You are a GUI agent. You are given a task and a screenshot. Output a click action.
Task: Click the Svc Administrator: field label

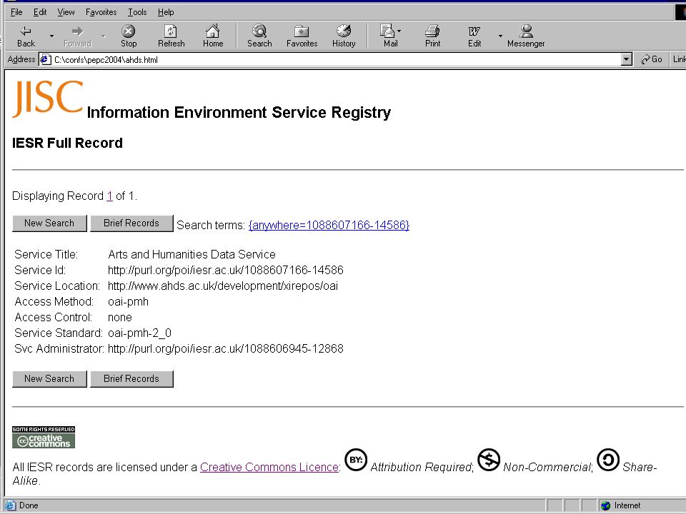click(59, 349)
